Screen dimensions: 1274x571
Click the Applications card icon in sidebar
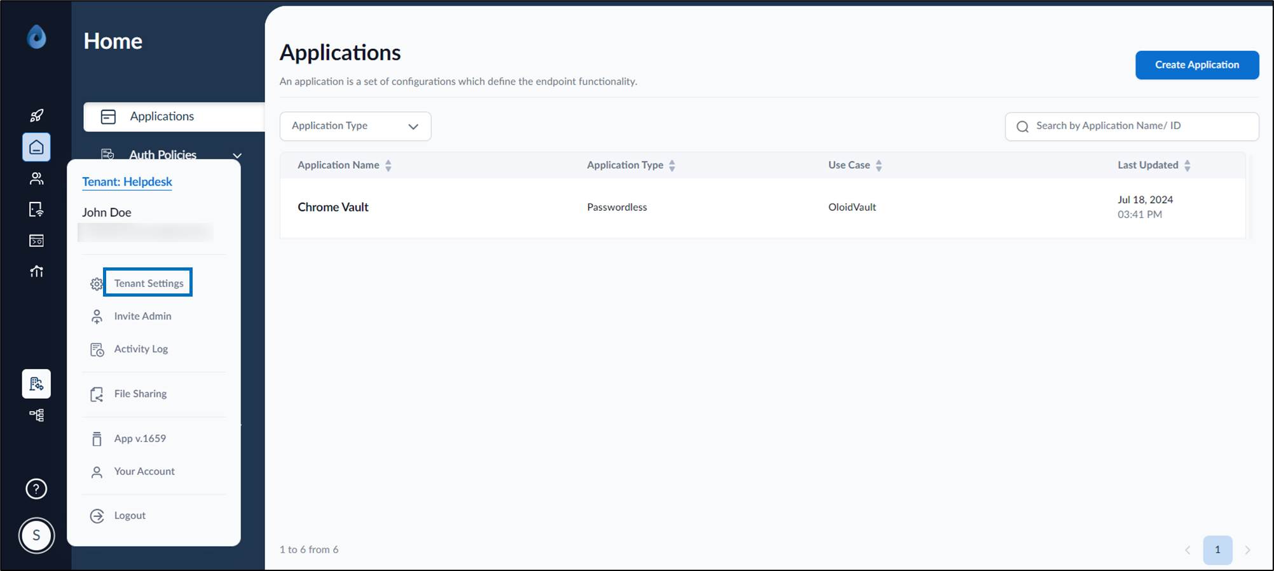(108, 117)
